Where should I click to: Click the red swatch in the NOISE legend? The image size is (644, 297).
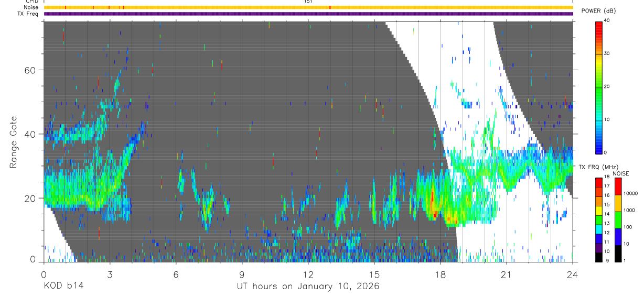[618, 186]
